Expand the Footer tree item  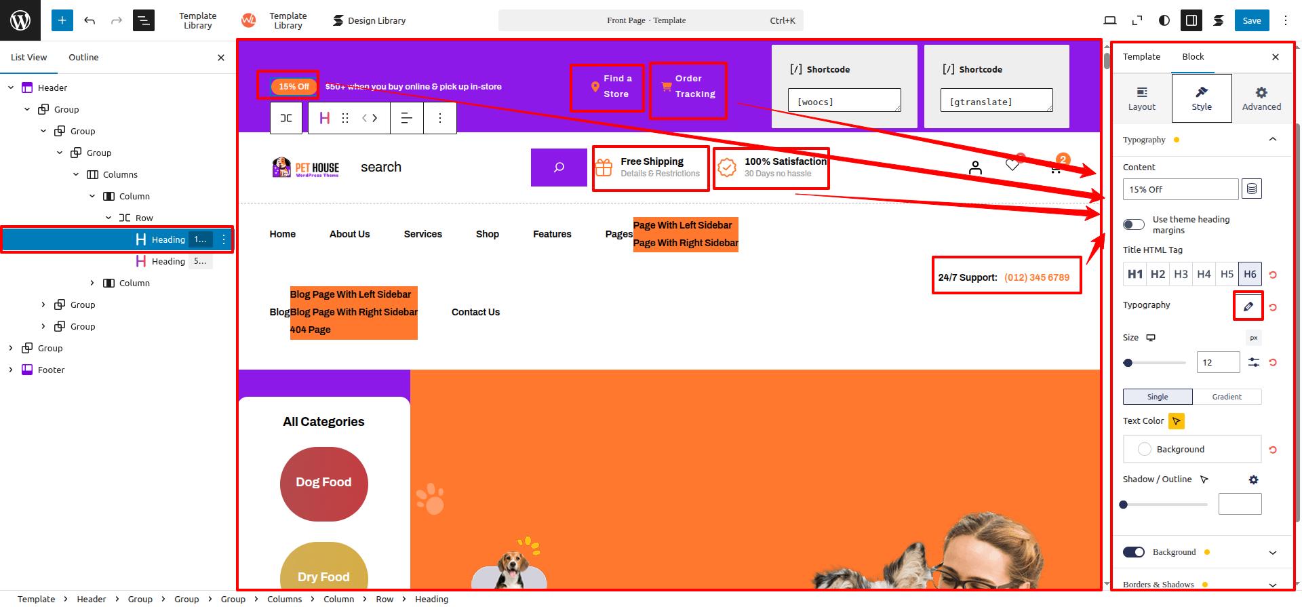pyautogui.click(x=11, y=370)
